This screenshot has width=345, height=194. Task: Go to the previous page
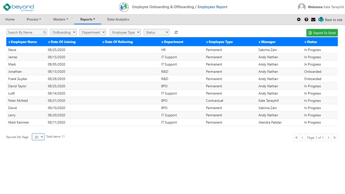(302, 137)
